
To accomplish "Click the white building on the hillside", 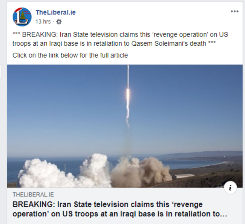I will (x=184, y=176).
